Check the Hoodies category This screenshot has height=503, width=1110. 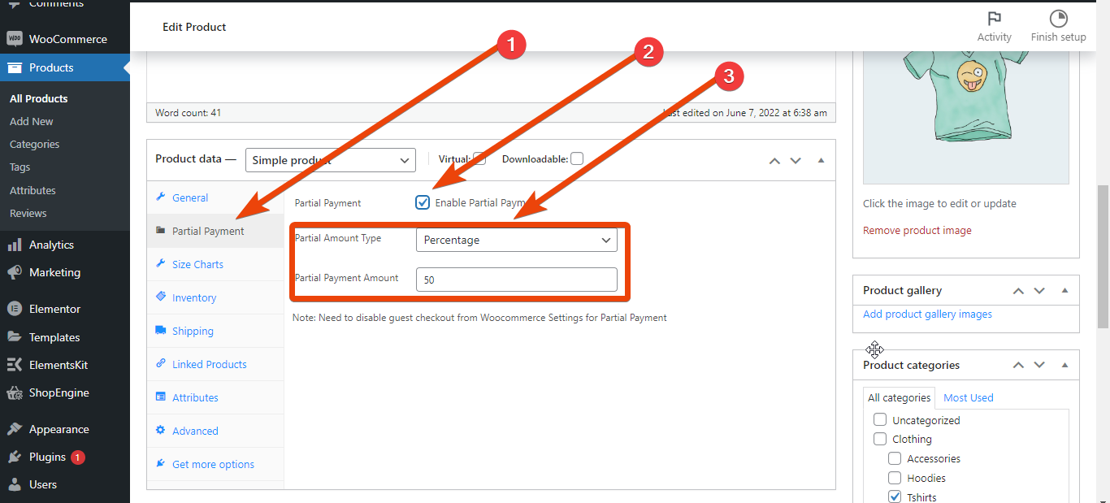(895, 478)
